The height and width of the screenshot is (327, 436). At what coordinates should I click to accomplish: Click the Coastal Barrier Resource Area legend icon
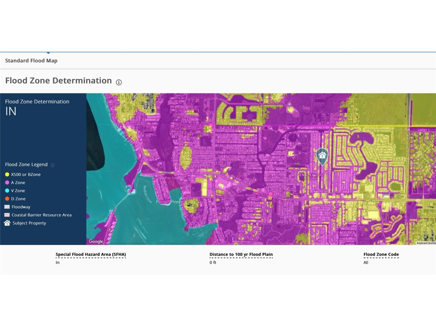[7, 215]
